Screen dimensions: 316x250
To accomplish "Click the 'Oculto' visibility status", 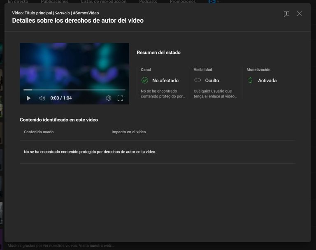I will [212, 81].
